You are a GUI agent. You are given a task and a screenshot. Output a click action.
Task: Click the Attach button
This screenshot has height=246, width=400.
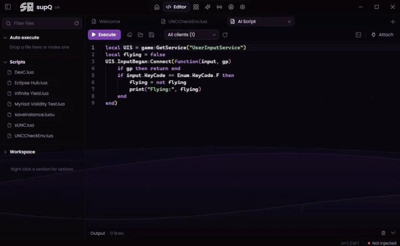tap(382, 35)
